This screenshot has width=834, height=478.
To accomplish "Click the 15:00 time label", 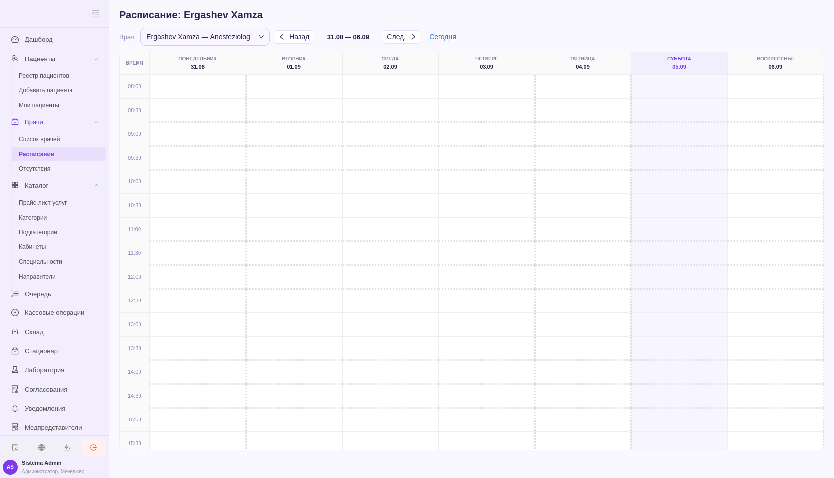I will (x=135, y=419).
